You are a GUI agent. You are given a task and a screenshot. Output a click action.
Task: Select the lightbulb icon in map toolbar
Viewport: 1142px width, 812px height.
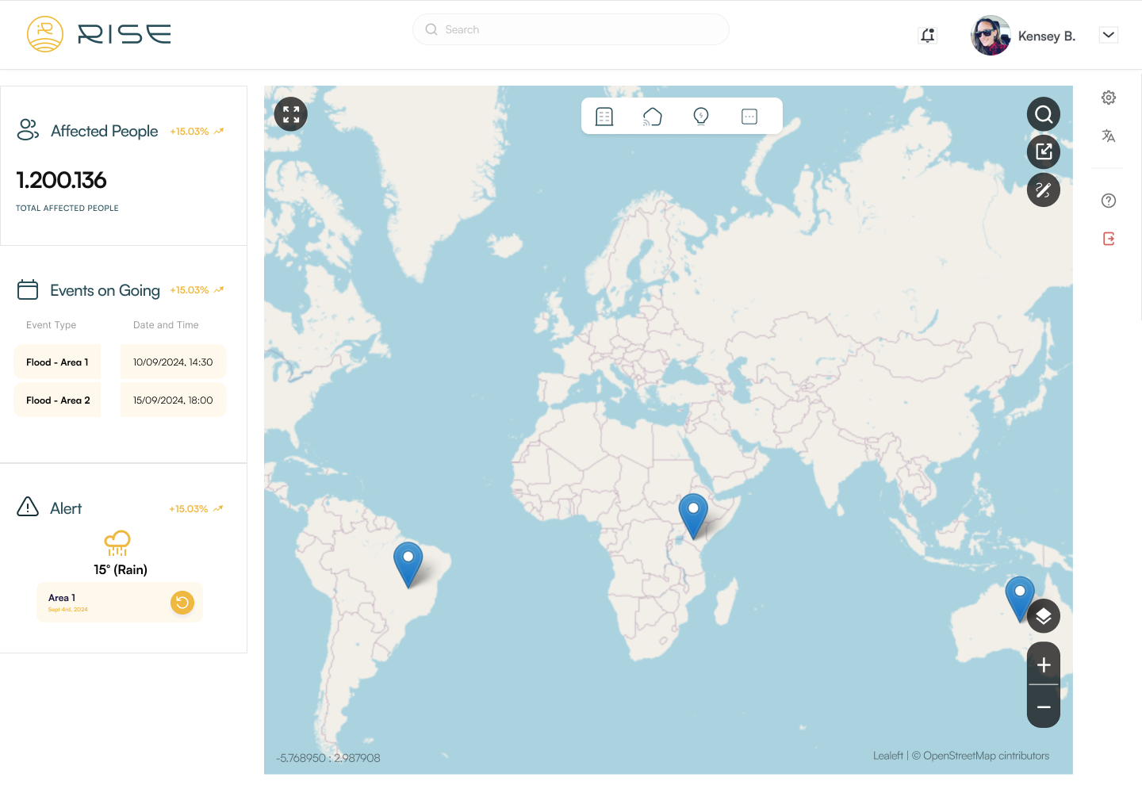pos(701,117)
